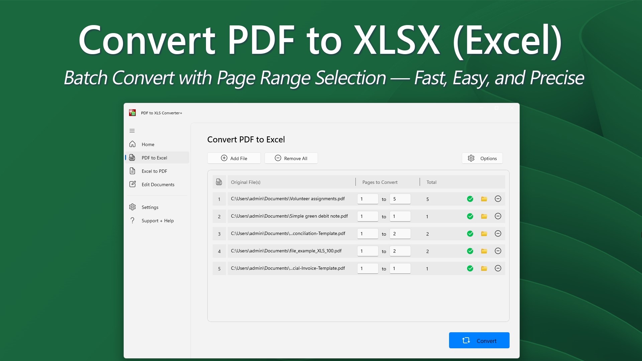The image size is (642, 361).
Task: Select PDF to Excel in sidebar
Action: point(157,158)
